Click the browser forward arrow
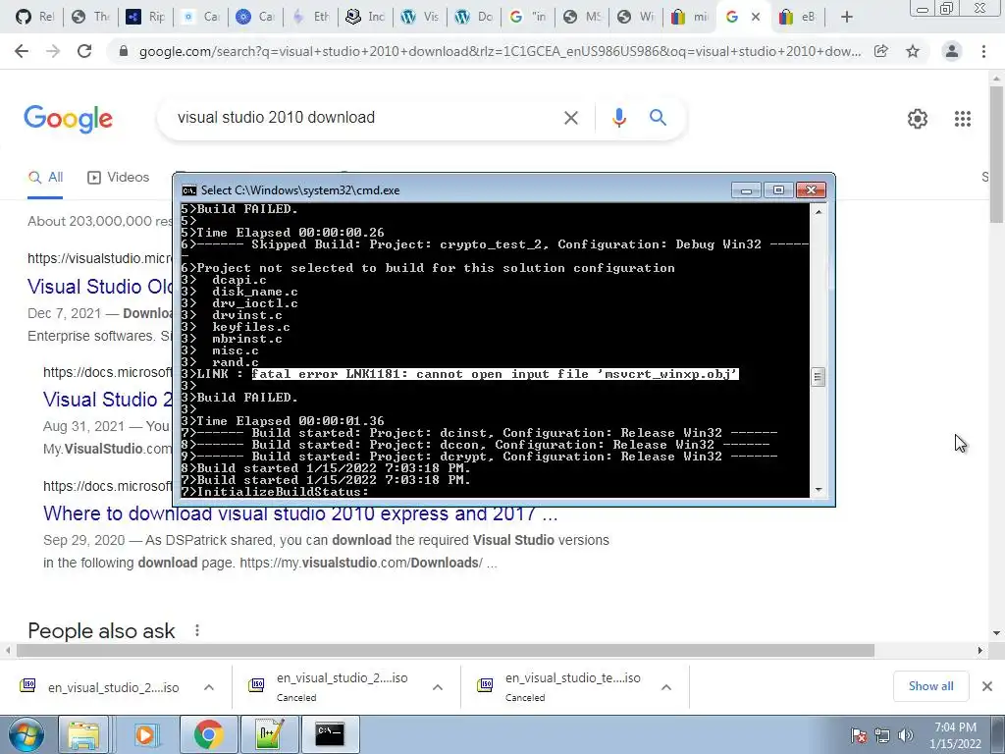Viewport: 1005px width, 754px height. [x=53, y=51]
